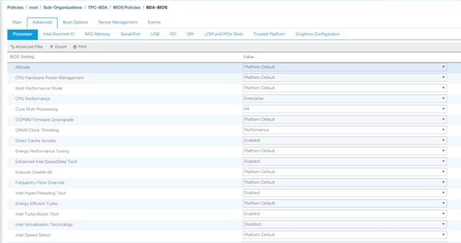This screenshot has width=461, height=243.
Task: Click the root breadcrumb link
Action: [34, 8]
